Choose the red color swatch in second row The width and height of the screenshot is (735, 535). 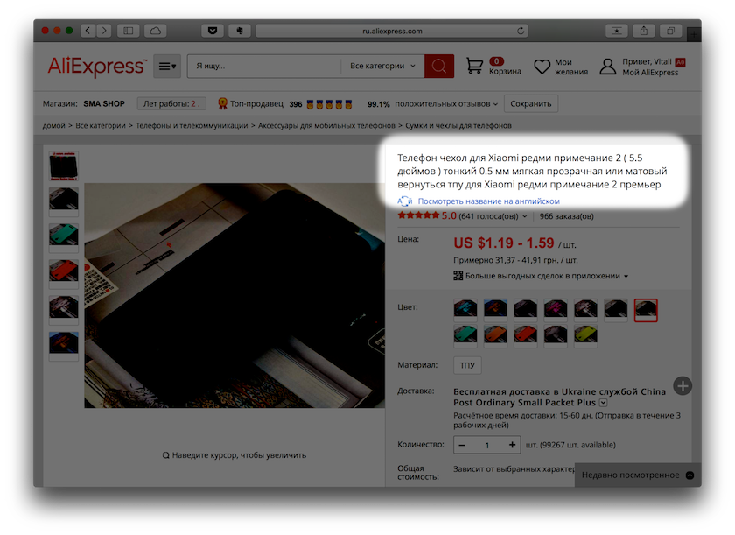526,335
